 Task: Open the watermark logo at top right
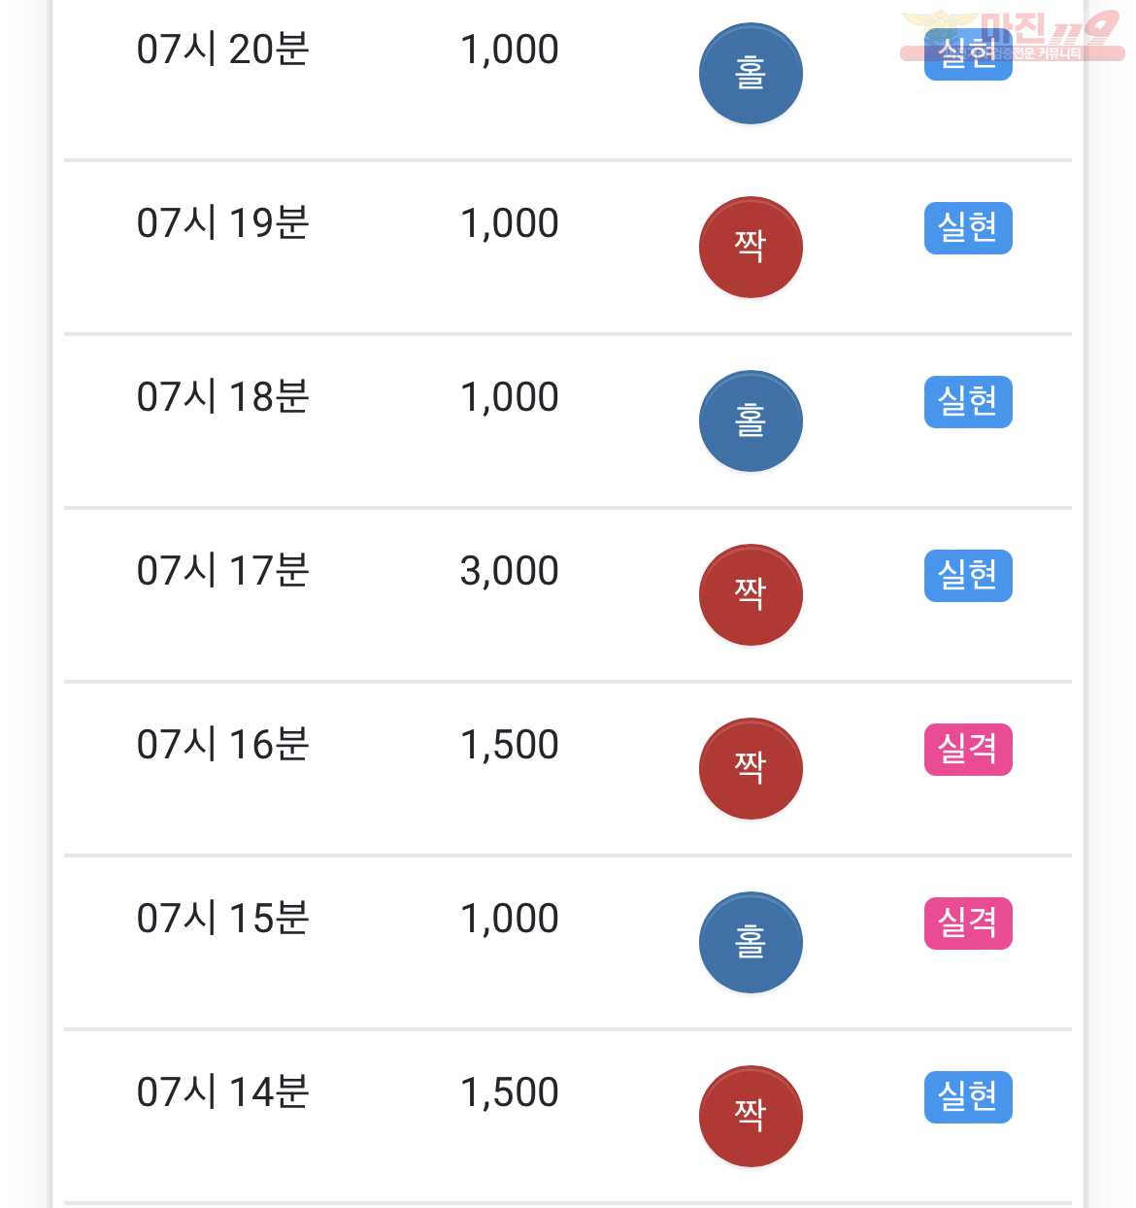click(x=1012, y=36)
